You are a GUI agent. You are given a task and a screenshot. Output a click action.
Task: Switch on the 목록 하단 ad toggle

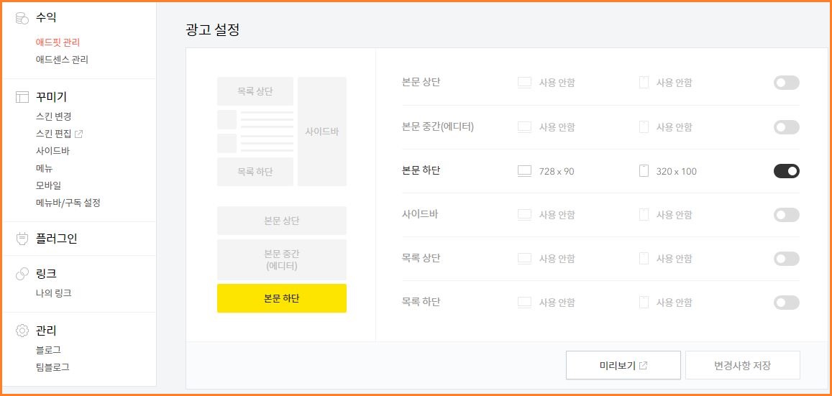pos(787,303)
